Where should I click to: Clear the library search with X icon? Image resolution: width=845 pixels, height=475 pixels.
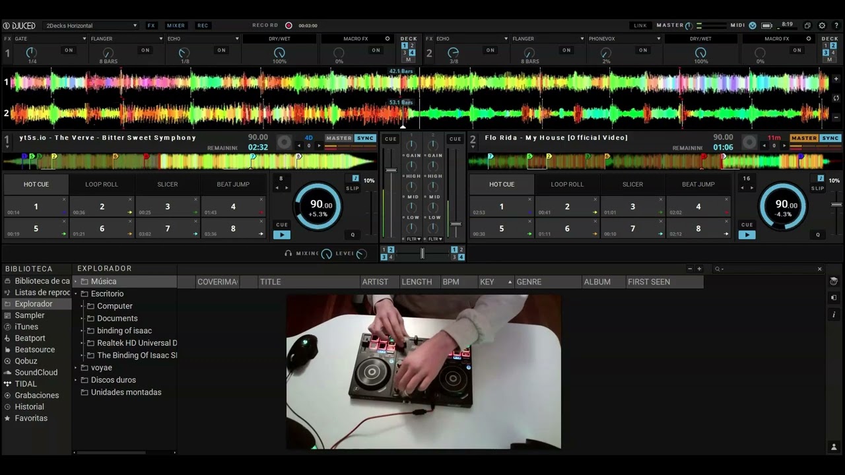pos(820,269)
